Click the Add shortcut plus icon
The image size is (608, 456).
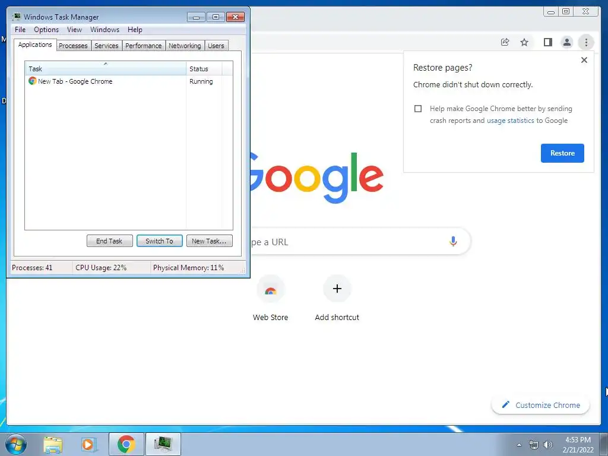(x=337, y=289)
